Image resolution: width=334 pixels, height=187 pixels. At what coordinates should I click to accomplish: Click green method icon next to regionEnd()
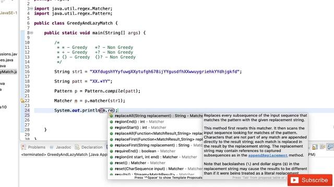coord(111,122)
